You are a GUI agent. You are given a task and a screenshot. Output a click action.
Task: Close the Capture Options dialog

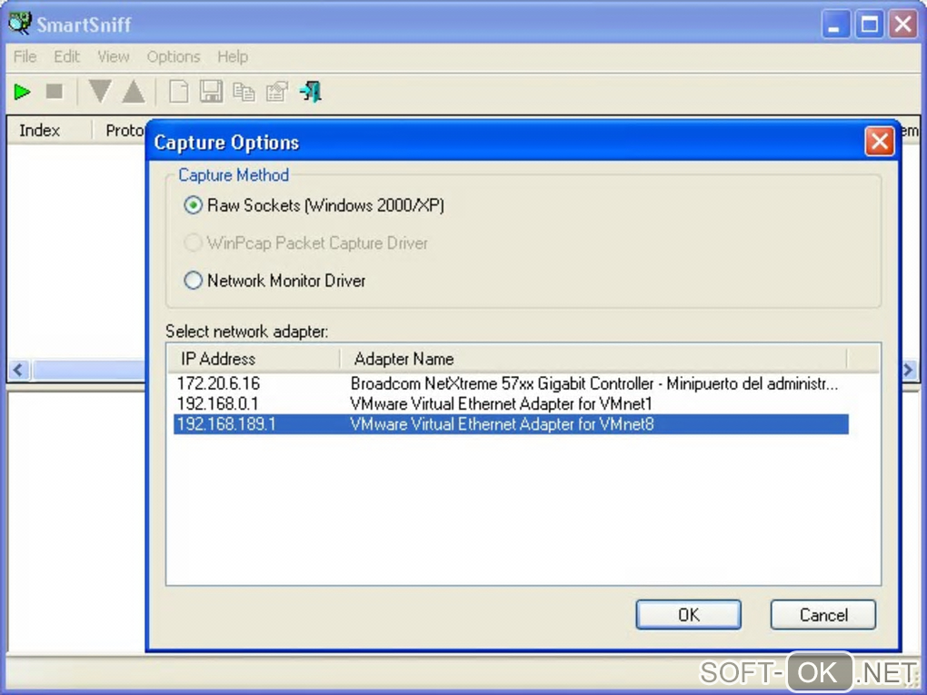point(879,142)
